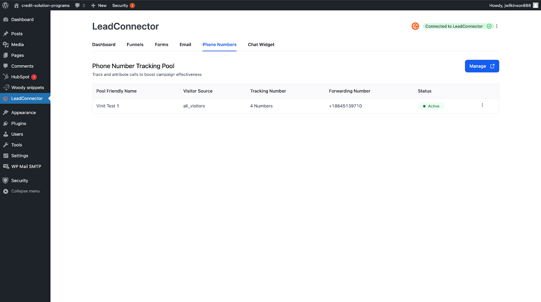541x302 pixels.
Task: Click the external link icon on Manage
Action: click(x=492, y=66)
